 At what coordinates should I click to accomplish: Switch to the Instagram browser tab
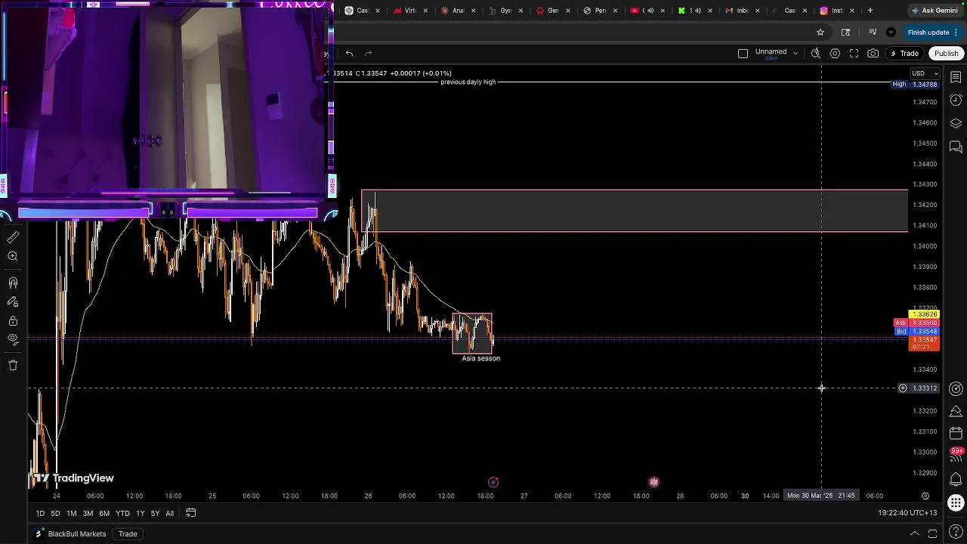click(x=837, y=11)
